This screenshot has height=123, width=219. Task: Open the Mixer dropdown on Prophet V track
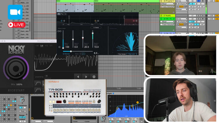coord(168,4)
